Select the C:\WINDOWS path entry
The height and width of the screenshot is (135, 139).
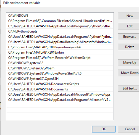[60, 16]
